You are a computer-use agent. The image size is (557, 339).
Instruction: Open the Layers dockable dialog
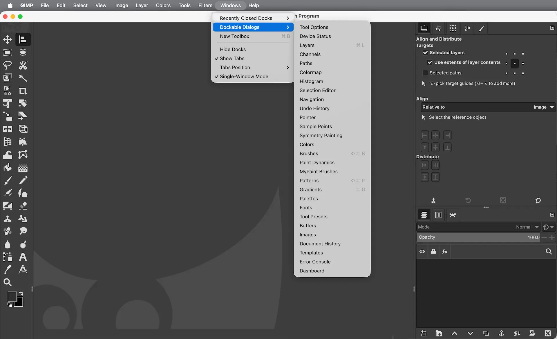click(x=332, y=45)
